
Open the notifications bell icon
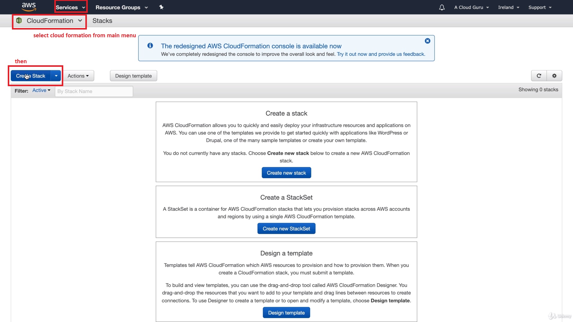(442, 7)
